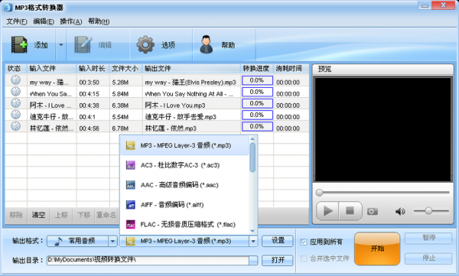Click progress bar of my way row

click(257, 80)
